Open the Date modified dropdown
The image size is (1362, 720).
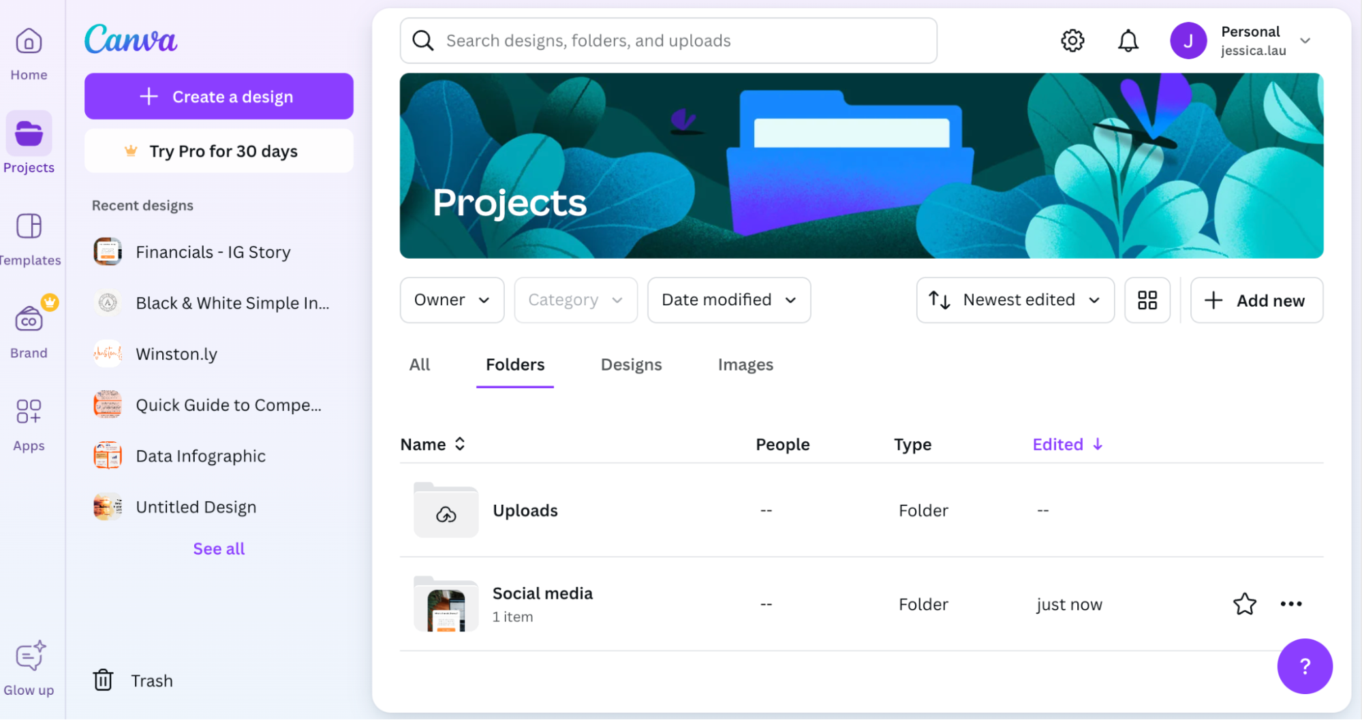[x=728, y=300]
